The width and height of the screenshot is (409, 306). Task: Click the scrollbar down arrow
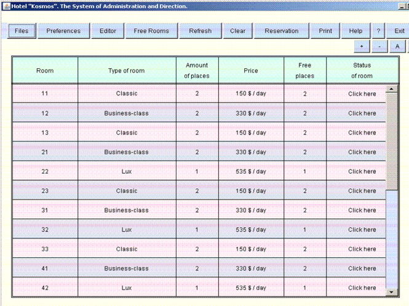click(391, 292)
